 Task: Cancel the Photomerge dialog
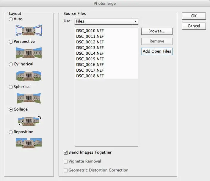(x=194, y=26)
